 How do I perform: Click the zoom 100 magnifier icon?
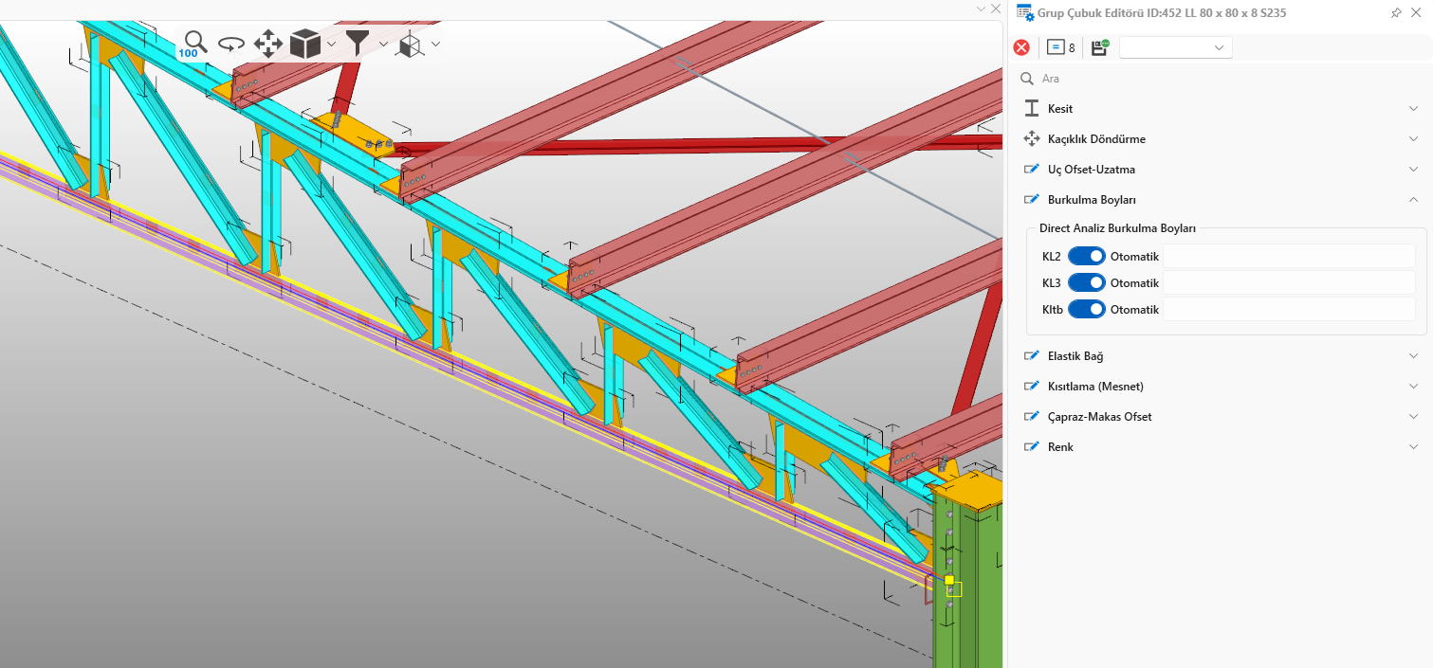tap(194, 43)
